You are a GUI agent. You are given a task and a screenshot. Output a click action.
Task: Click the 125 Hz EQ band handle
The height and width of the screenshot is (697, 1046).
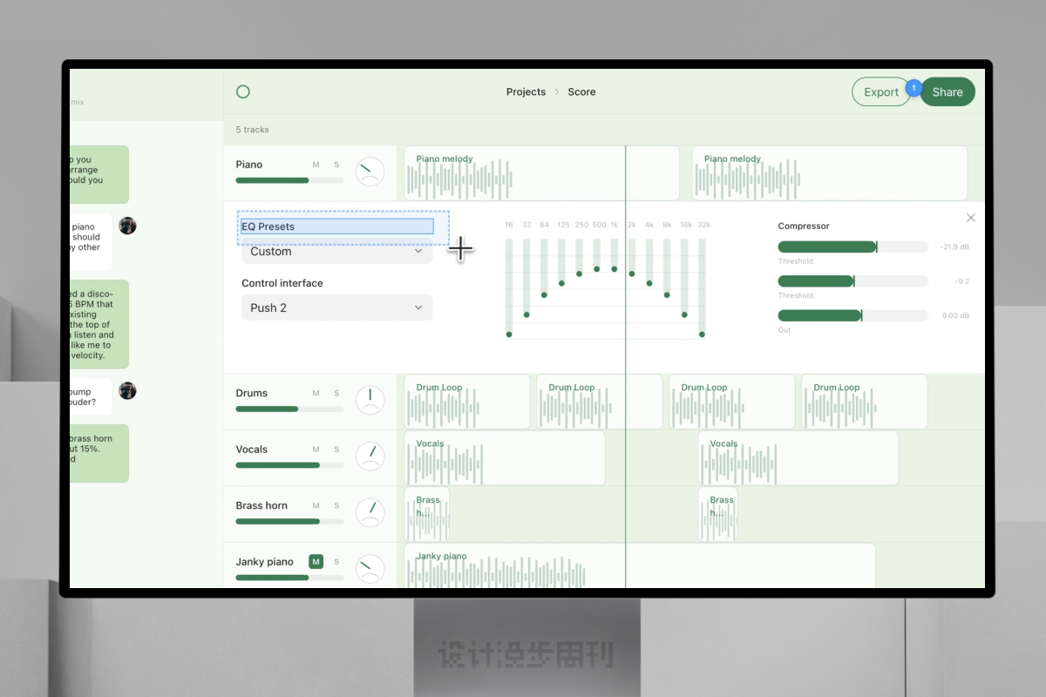[562, 283]
